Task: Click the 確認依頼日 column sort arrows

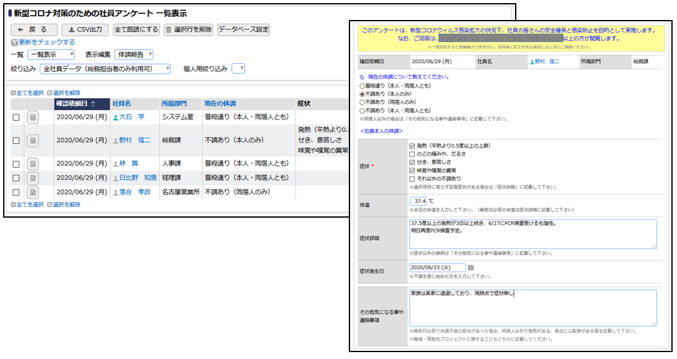Action: pyautogui.click(x=93, y=103)
